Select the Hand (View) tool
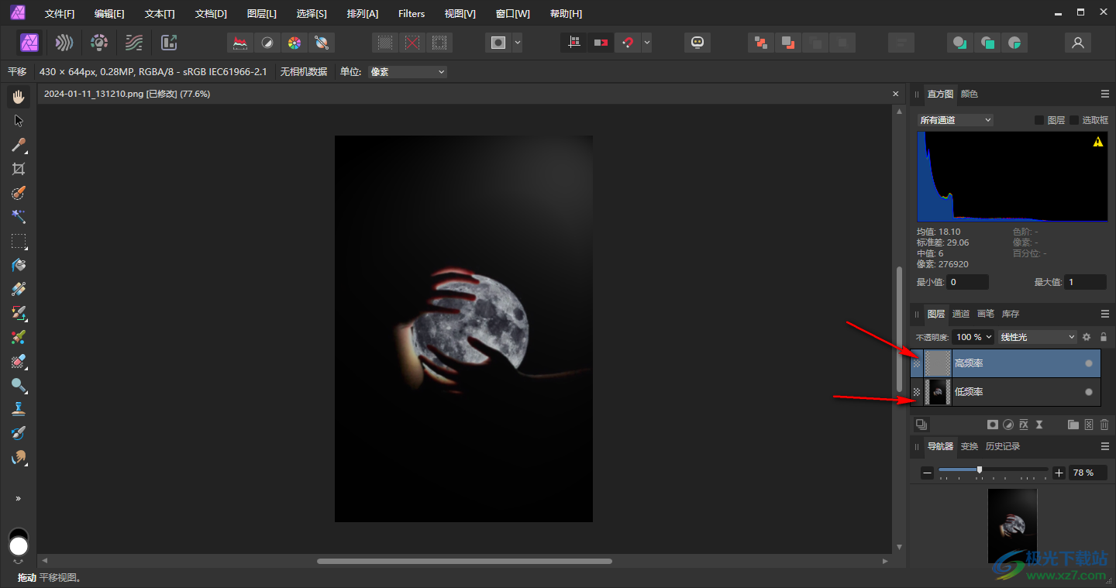The width and height of the screenshot is (1116, 588). 19,96
